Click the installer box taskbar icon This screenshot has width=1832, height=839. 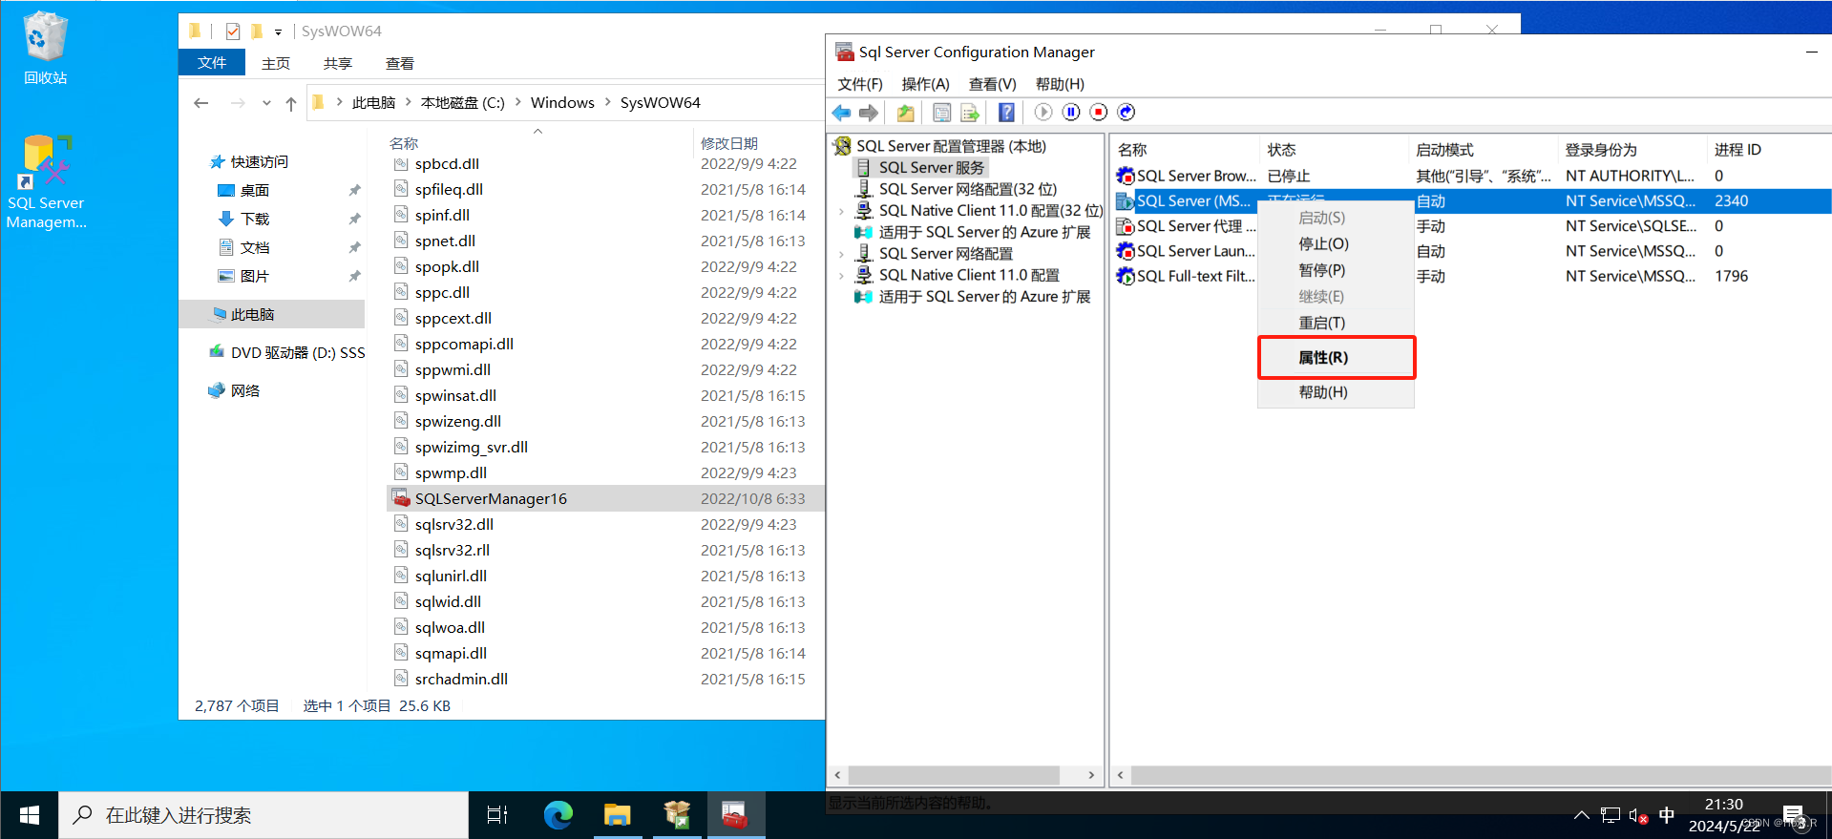676,815
